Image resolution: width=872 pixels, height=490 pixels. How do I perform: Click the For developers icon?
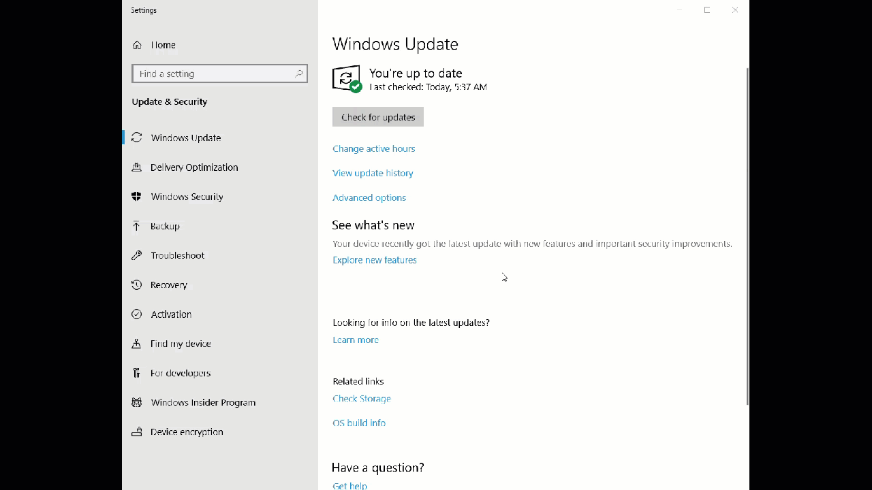point(137,373)
